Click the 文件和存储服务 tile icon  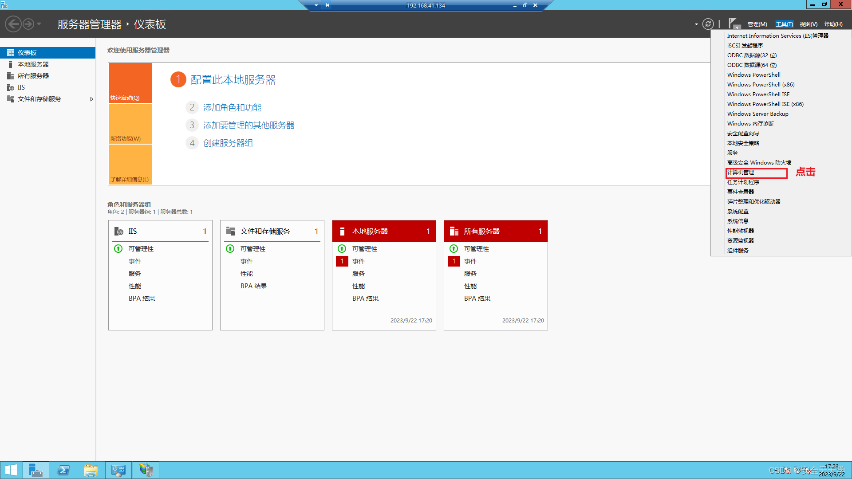(x=231, y=231)
